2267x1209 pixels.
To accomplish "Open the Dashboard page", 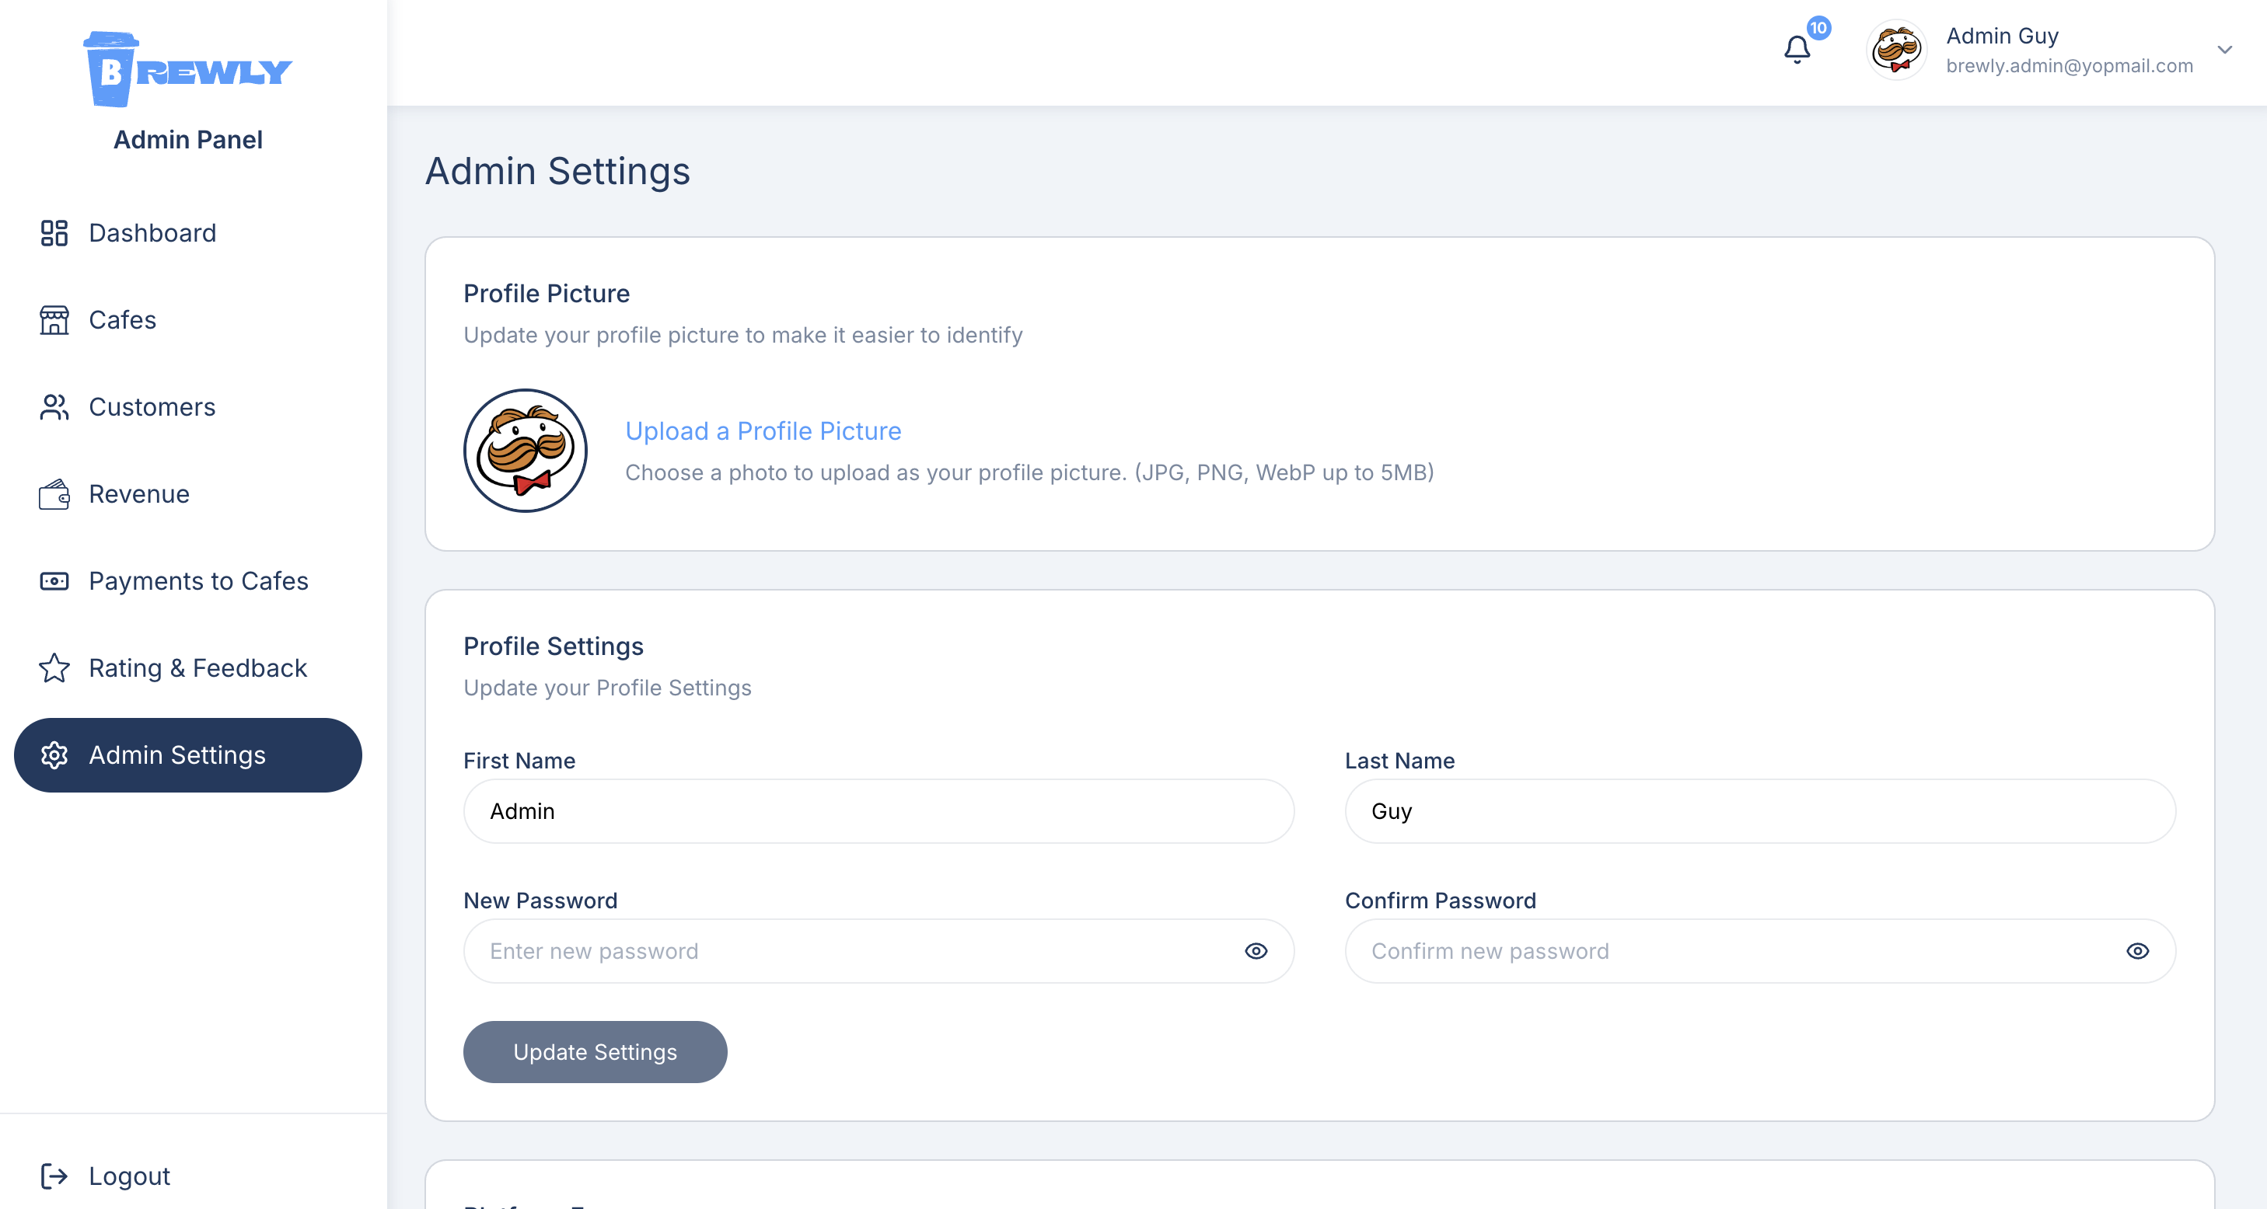I will [187, 233].
